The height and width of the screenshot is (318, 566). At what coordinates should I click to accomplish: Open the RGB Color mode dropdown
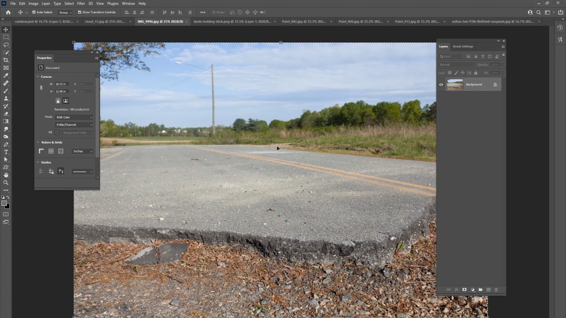pos(74,117)
